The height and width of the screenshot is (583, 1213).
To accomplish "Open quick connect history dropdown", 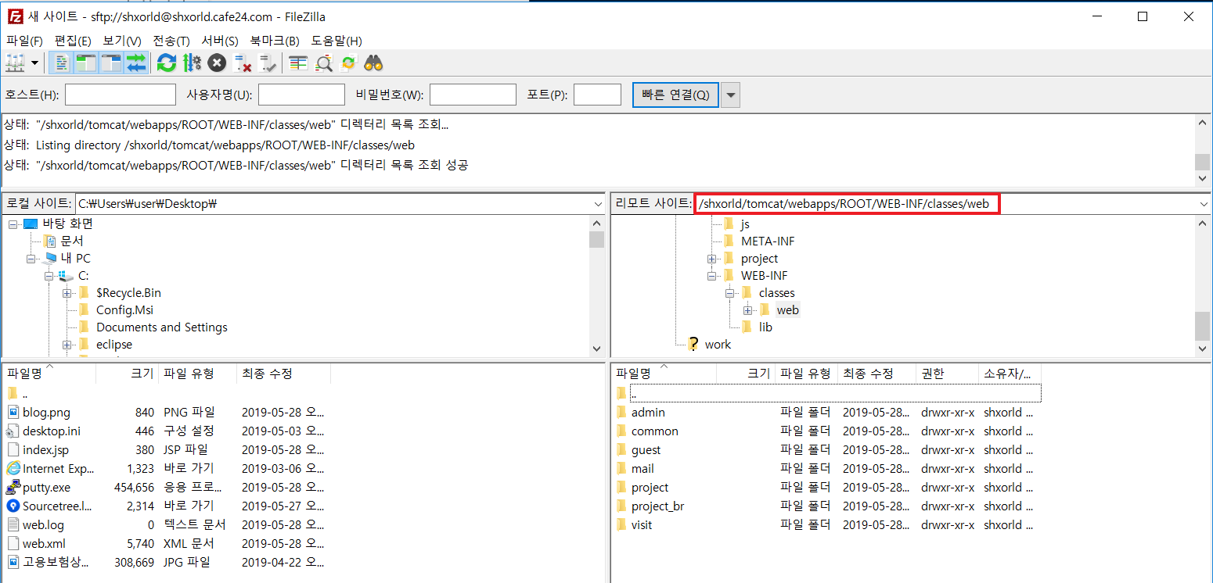I will click(730, 95).
